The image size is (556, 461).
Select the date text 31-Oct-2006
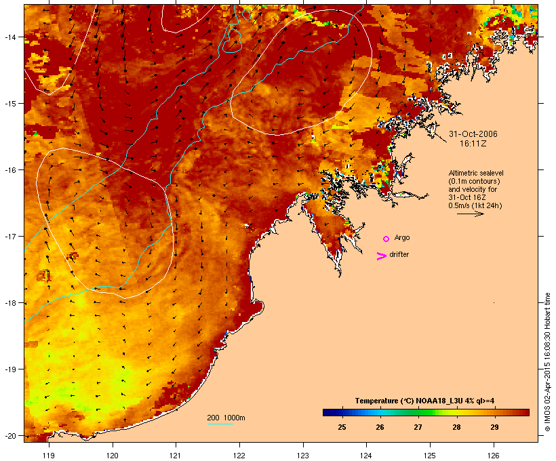coord(473,134)
